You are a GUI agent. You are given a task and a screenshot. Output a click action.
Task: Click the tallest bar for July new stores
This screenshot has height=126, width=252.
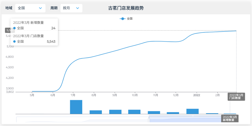[76, 107]
